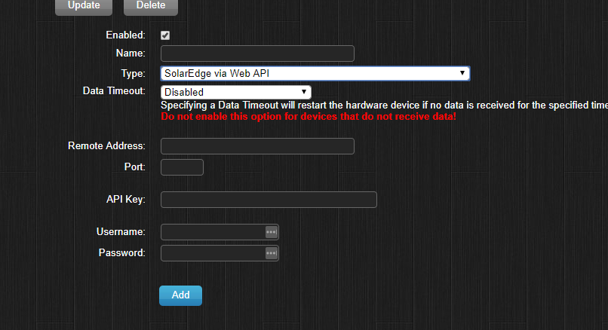Click the Delete button

[151, 6]
